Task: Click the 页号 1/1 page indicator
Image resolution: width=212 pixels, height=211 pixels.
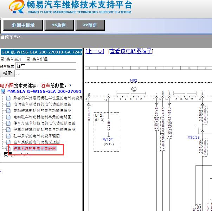Action: 16,154
